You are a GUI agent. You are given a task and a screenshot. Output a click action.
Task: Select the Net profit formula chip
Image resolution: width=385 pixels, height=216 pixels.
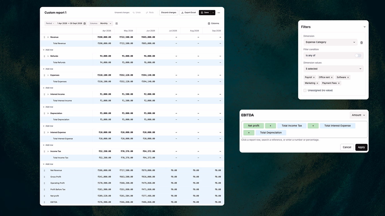pyautogui.click(x=254, y=126)
